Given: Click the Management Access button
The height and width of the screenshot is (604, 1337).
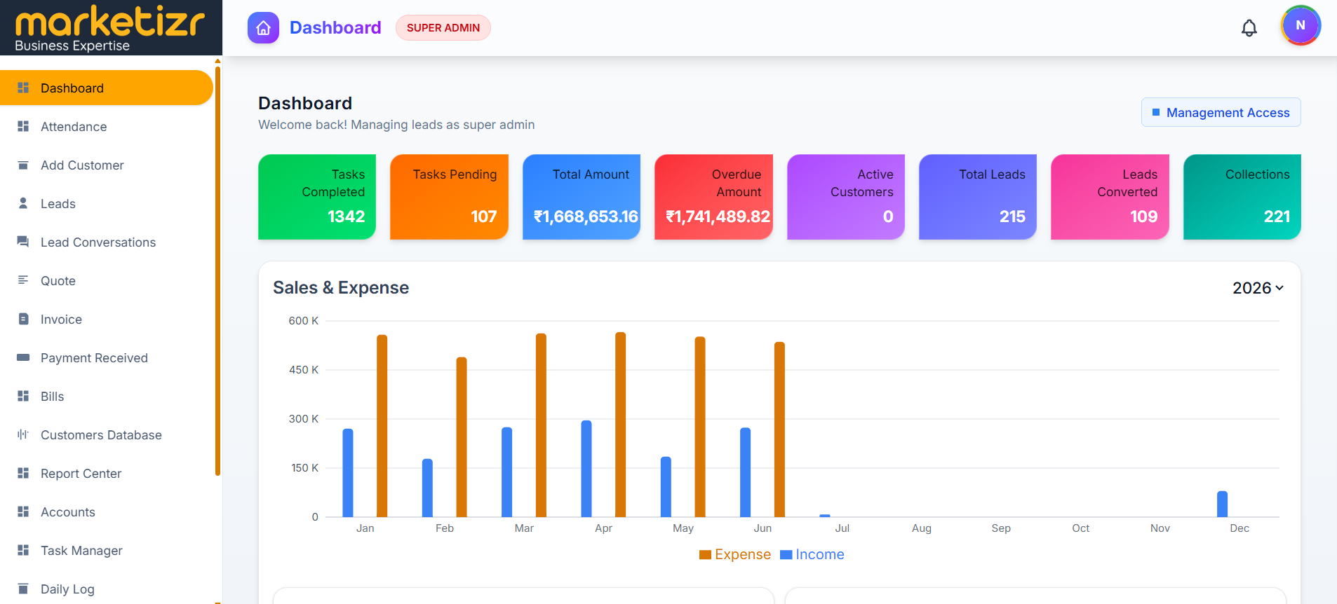Looking at the screenshot, I should coord(1221,112).
